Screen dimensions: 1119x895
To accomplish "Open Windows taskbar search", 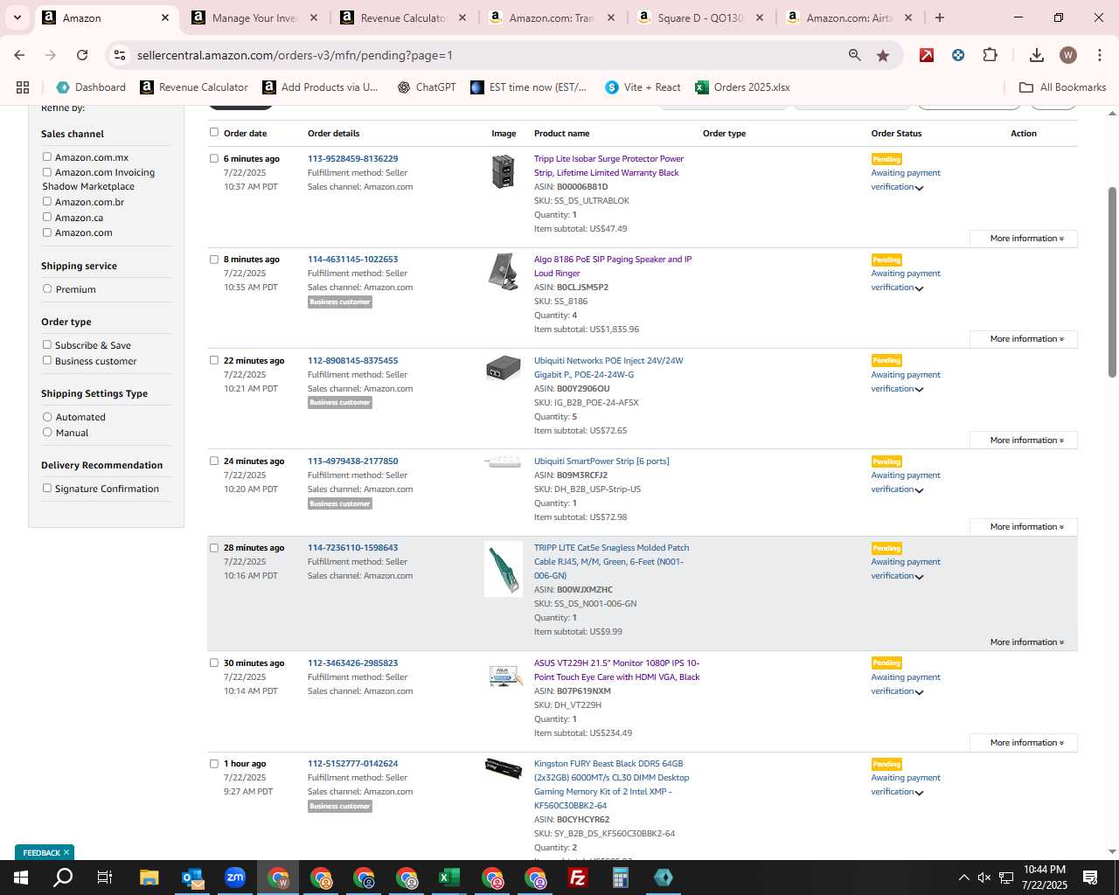I will 63,878.
